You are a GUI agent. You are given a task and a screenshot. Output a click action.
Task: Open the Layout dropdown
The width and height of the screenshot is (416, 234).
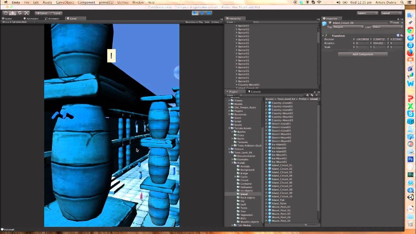392,13
